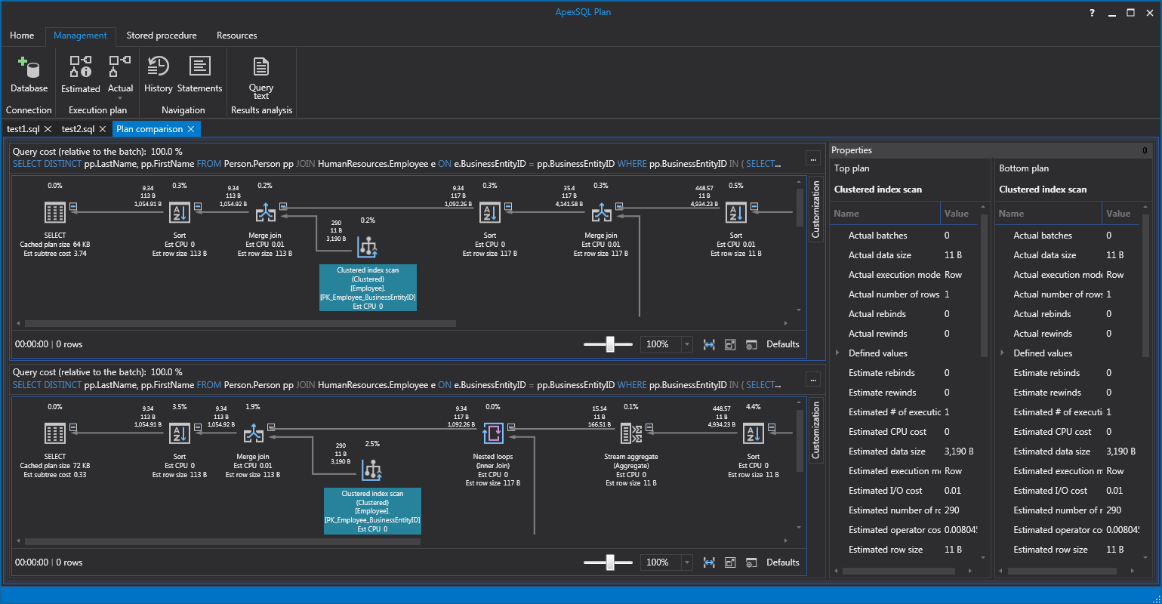This screenshot has height=604, width=1162.
Task: Click the ellipsis button beside bottom plan query
Action: (x=813, y=379)
